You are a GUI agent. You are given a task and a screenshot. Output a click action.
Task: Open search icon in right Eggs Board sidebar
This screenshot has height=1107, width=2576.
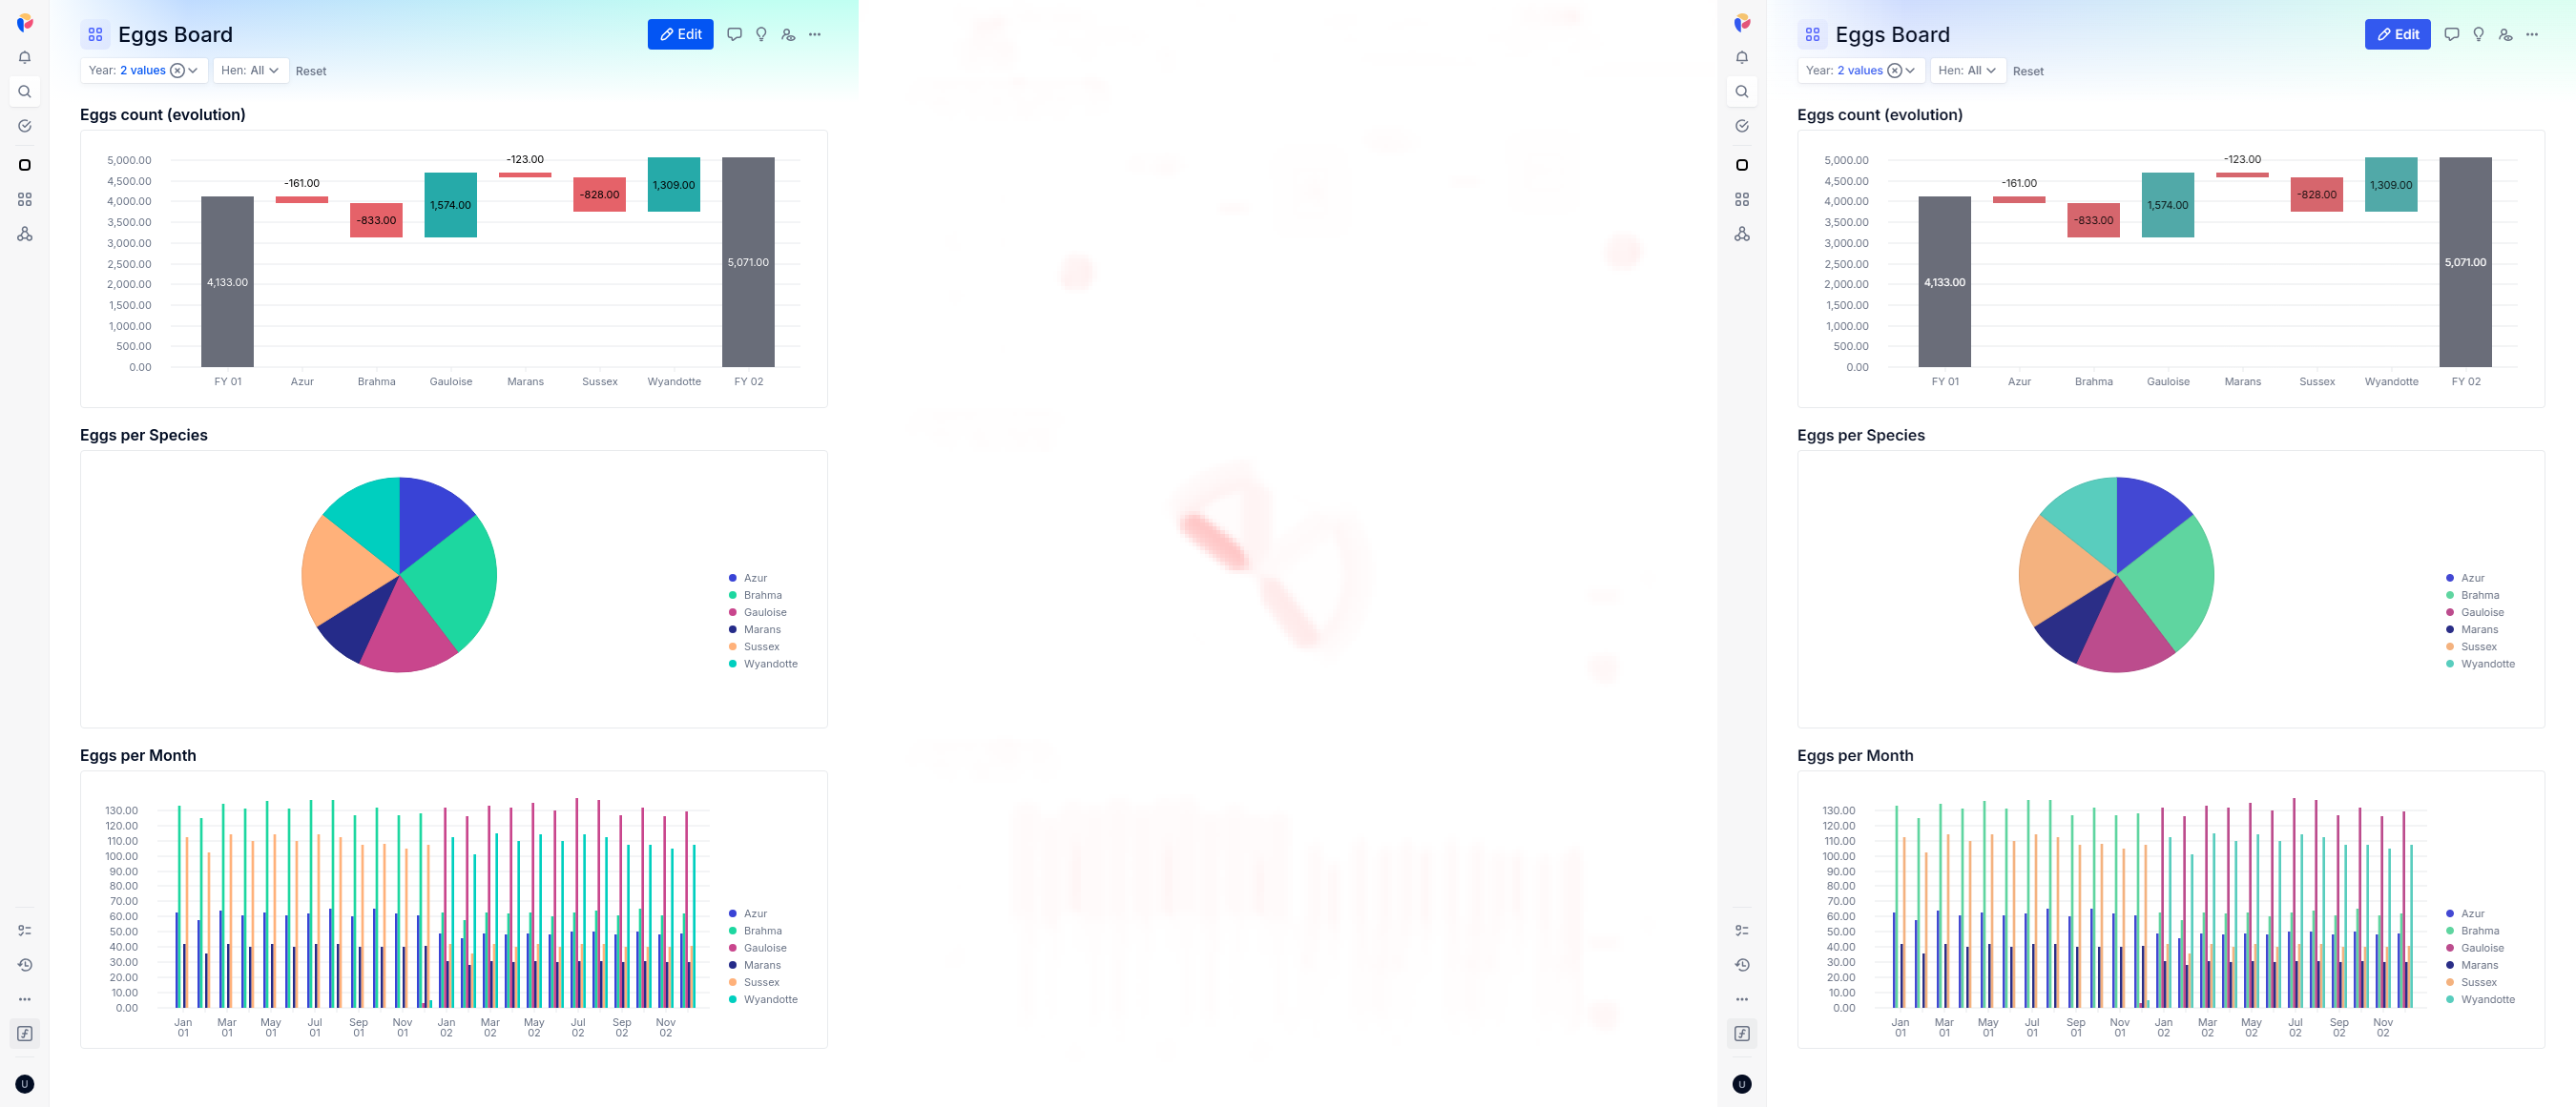pos(1742,91)
